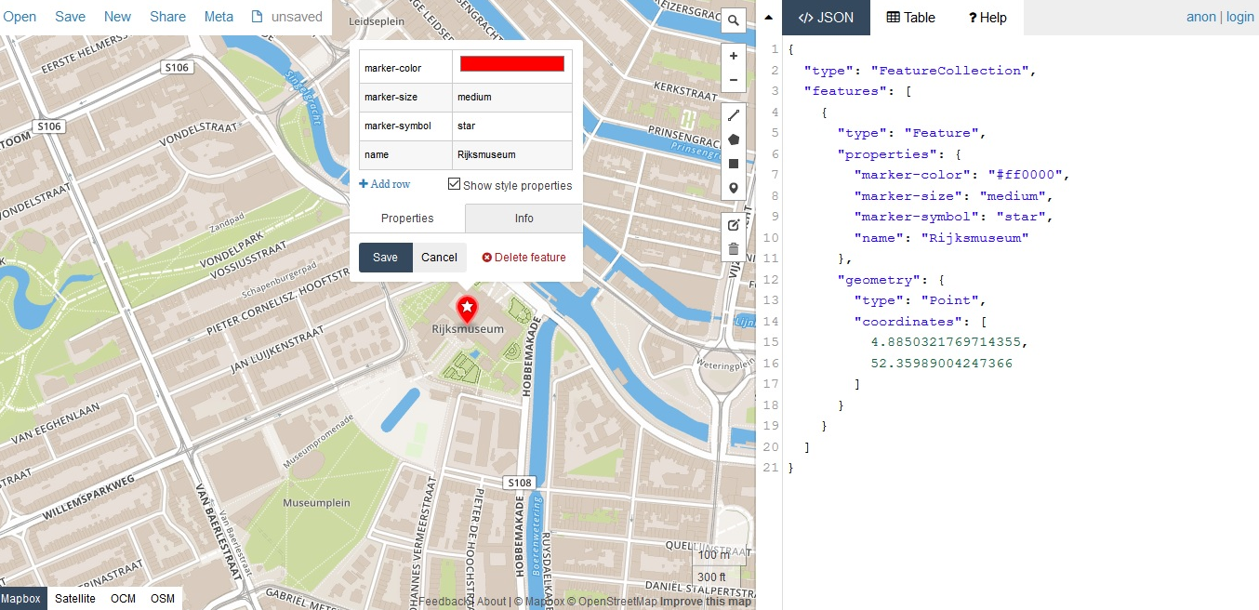
Task: Select the draw polyline tool
Action: point(734,115)
